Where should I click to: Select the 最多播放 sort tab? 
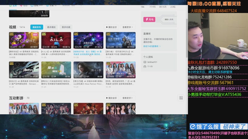pyautogui.click(x=51, y=27)
